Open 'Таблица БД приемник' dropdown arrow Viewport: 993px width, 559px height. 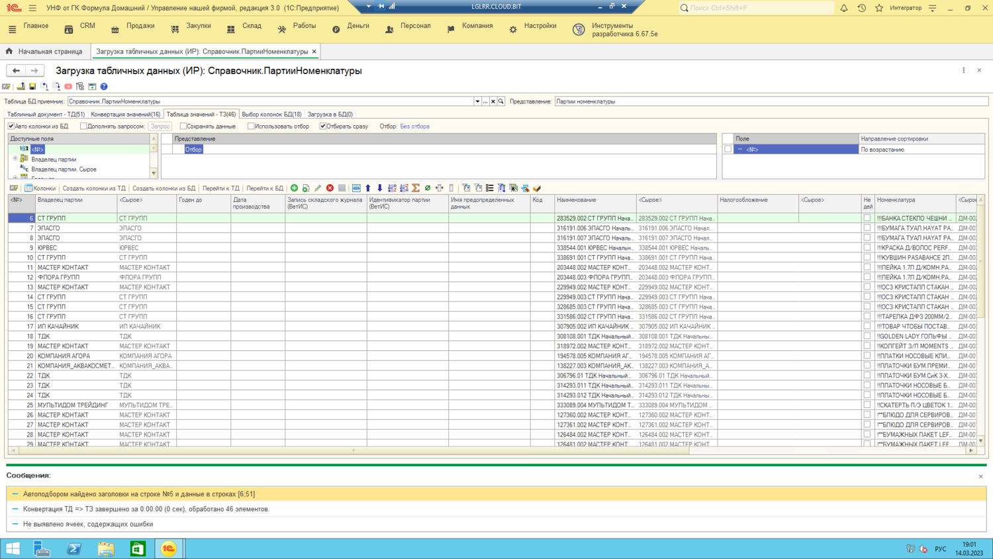coord(477,101)
